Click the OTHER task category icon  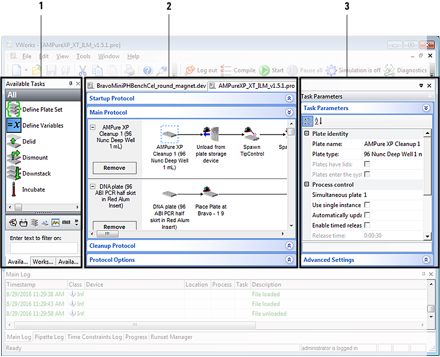point(66,222)
